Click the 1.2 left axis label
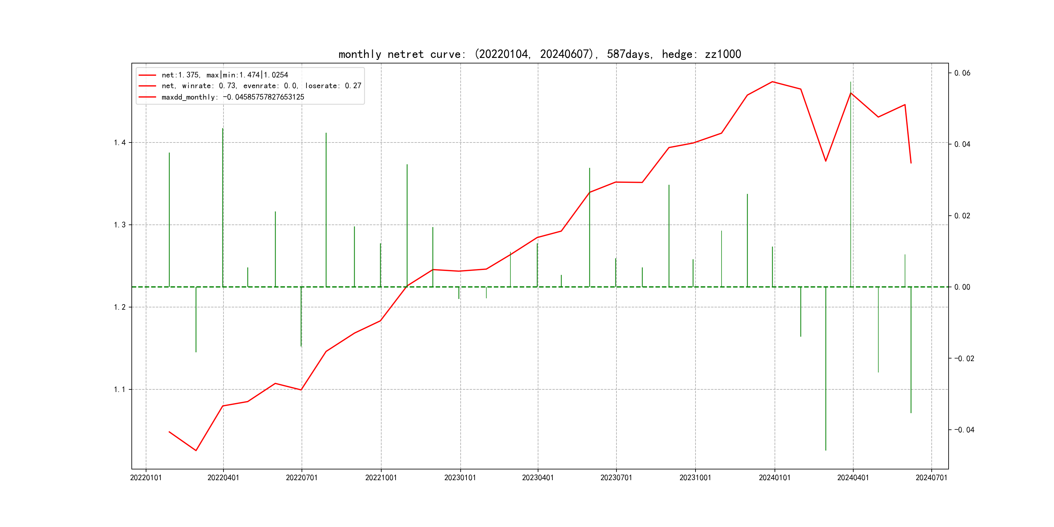Viewport: 1054px width, 527px height. tap(120, 307)
